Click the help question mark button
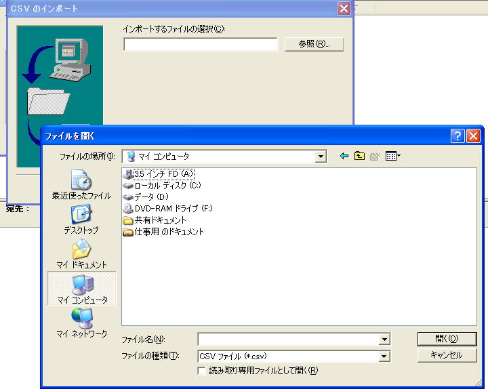The image size is (488, 389). (x=457, y=136)
